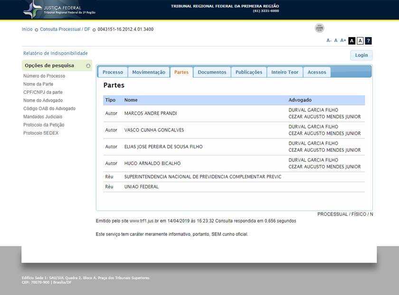
Task: Click the printer icon
Action: [x=319, y=28]
